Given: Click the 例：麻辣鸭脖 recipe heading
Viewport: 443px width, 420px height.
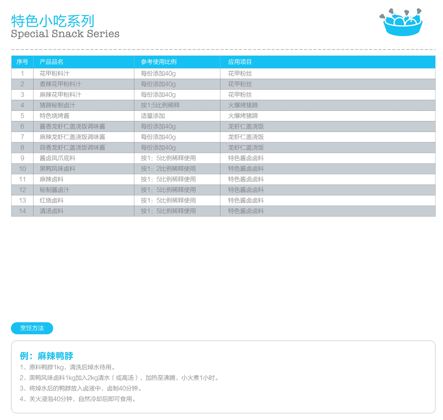Looking at the screenshot, I should pos(47,356).
